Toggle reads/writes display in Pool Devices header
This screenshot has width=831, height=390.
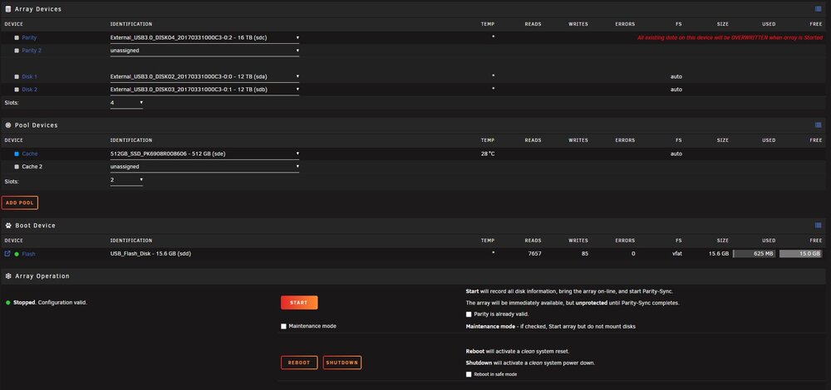point(819,125)
